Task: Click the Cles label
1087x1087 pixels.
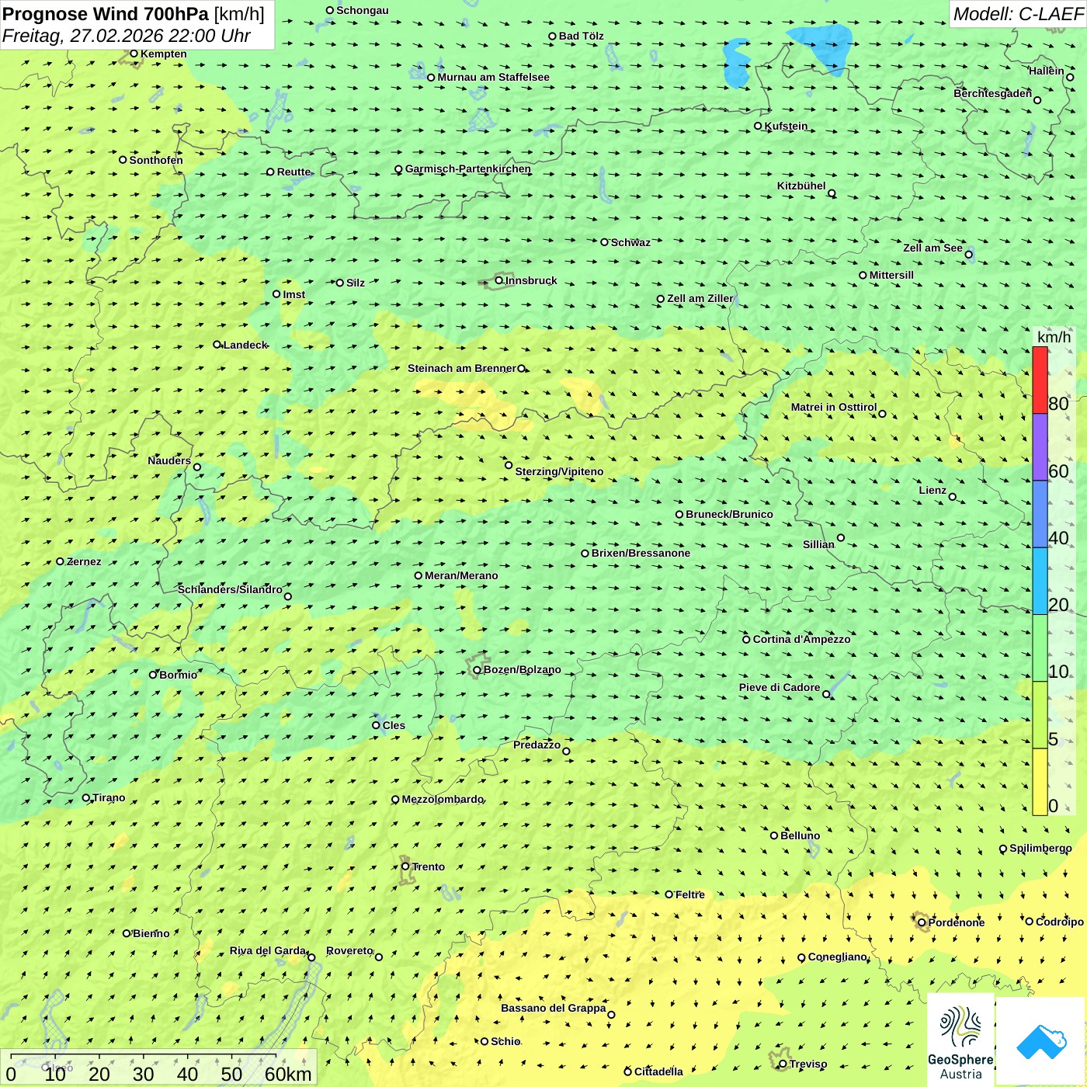Action: pyautogui.click(x=394, y=725)
